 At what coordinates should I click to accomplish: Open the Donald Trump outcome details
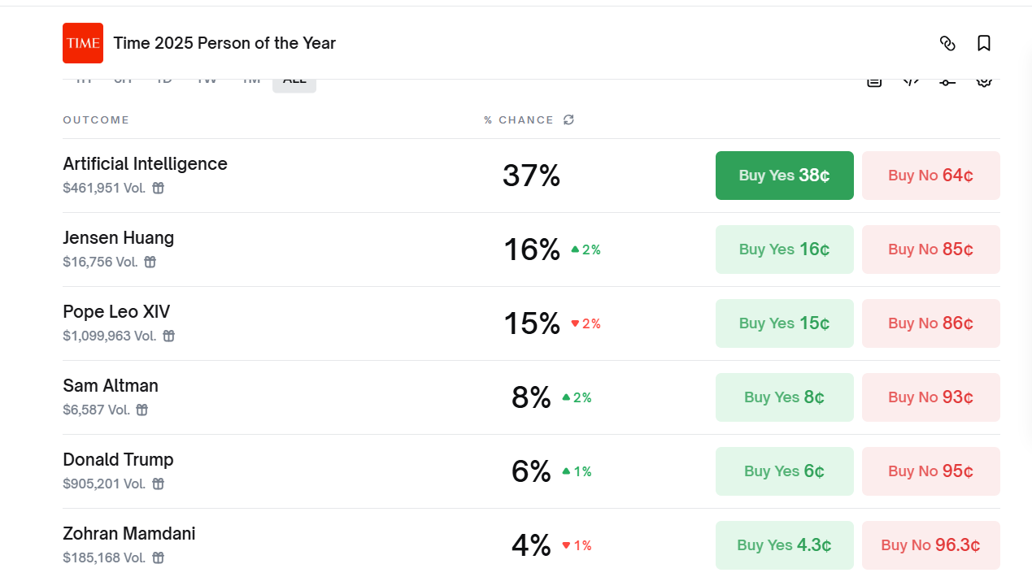(x=118, y=460)
